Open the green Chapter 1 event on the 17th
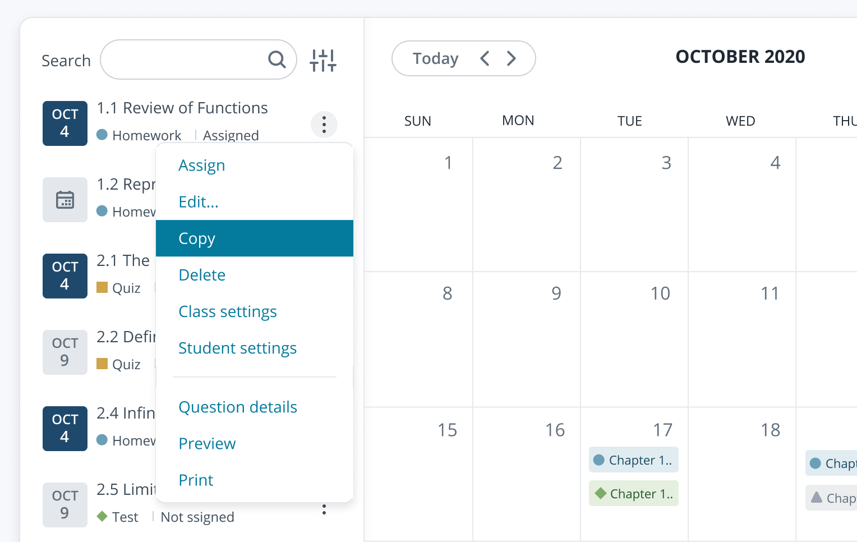This screenshot has width=857, height=542. [x=634, y=493]
